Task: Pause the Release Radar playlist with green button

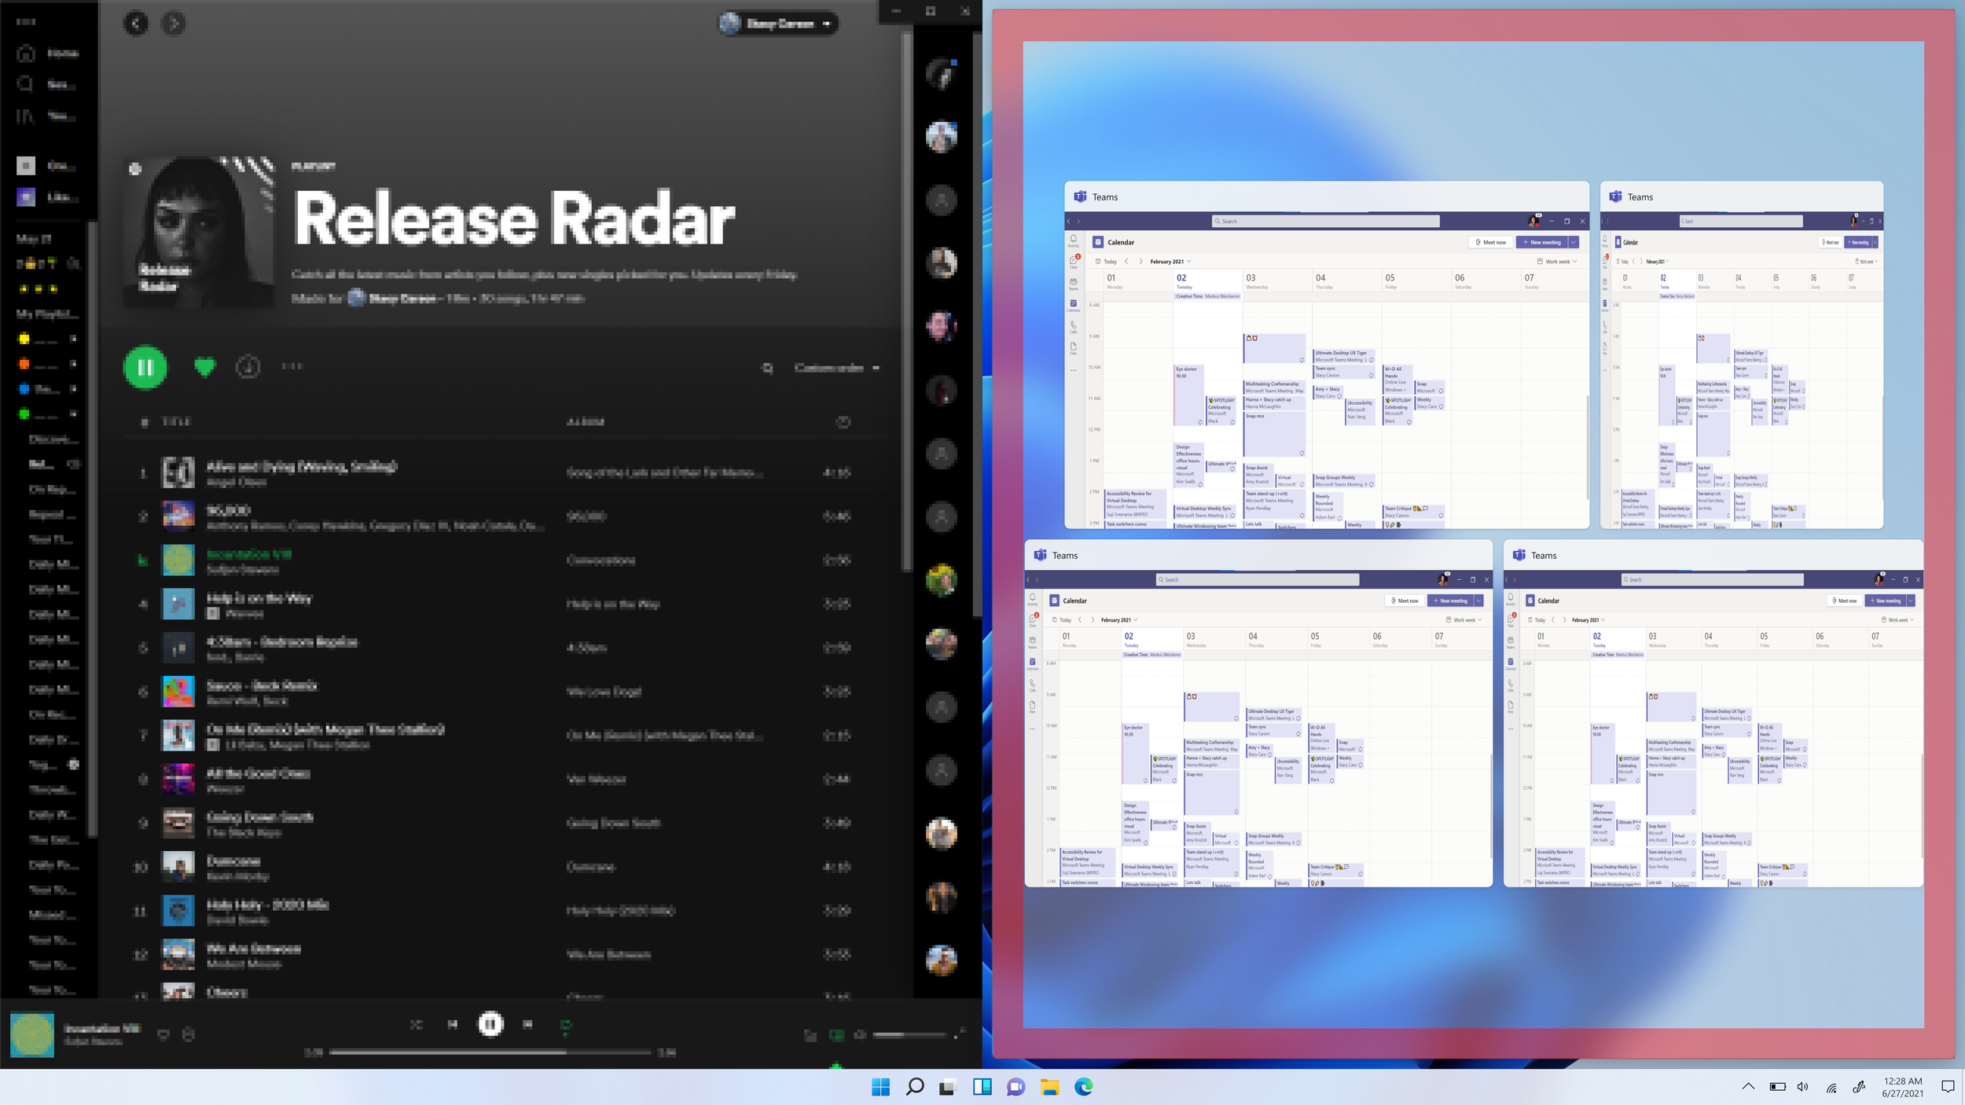Action: (x=145, y=367)
